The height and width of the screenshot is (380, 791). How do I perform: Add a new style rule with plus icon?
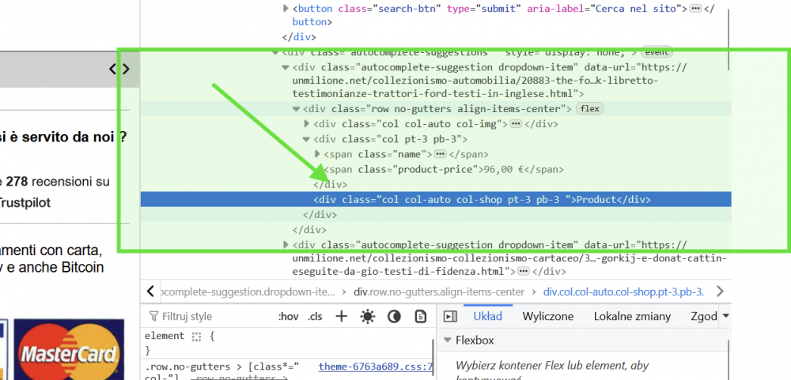tap(342, 317)
